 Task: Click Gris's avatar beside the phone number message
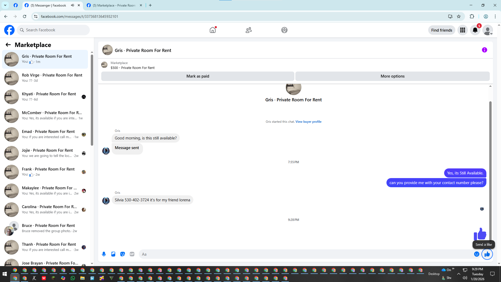(106, 201)
